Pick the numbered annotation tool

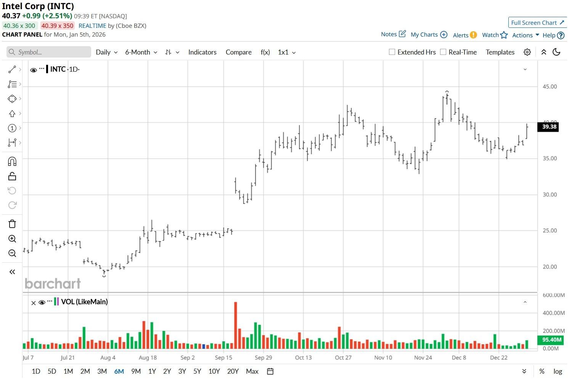[12, 128]
